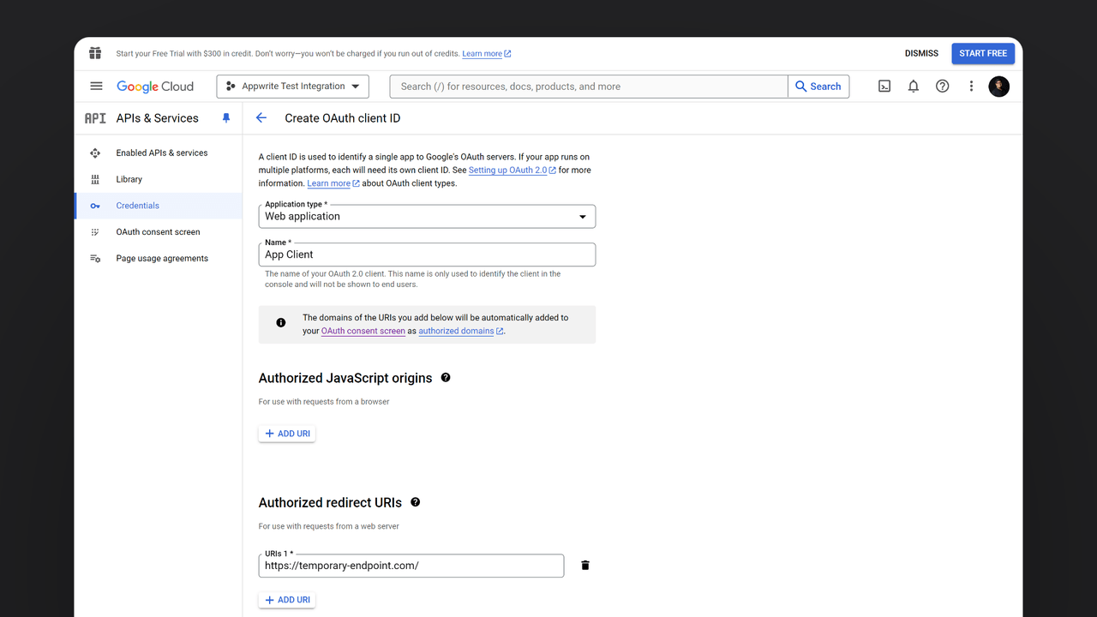
Task: Open Cloud Shell terminal icon
Action: point(884,86)
